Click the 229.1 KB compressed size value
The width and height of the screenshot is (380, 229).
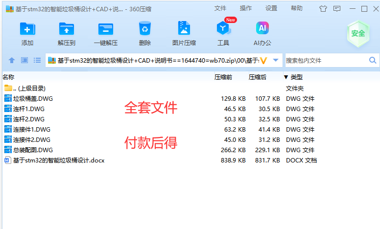point(267,150)
